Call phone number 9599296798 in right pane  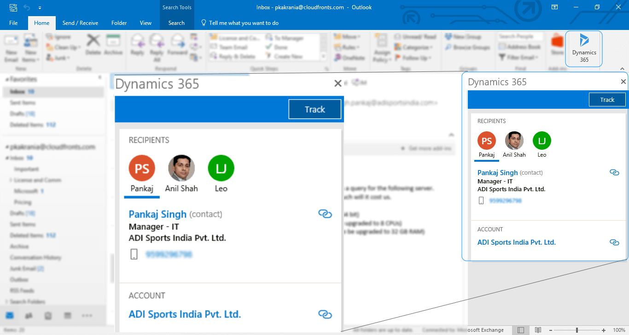(x=505, y=201)
